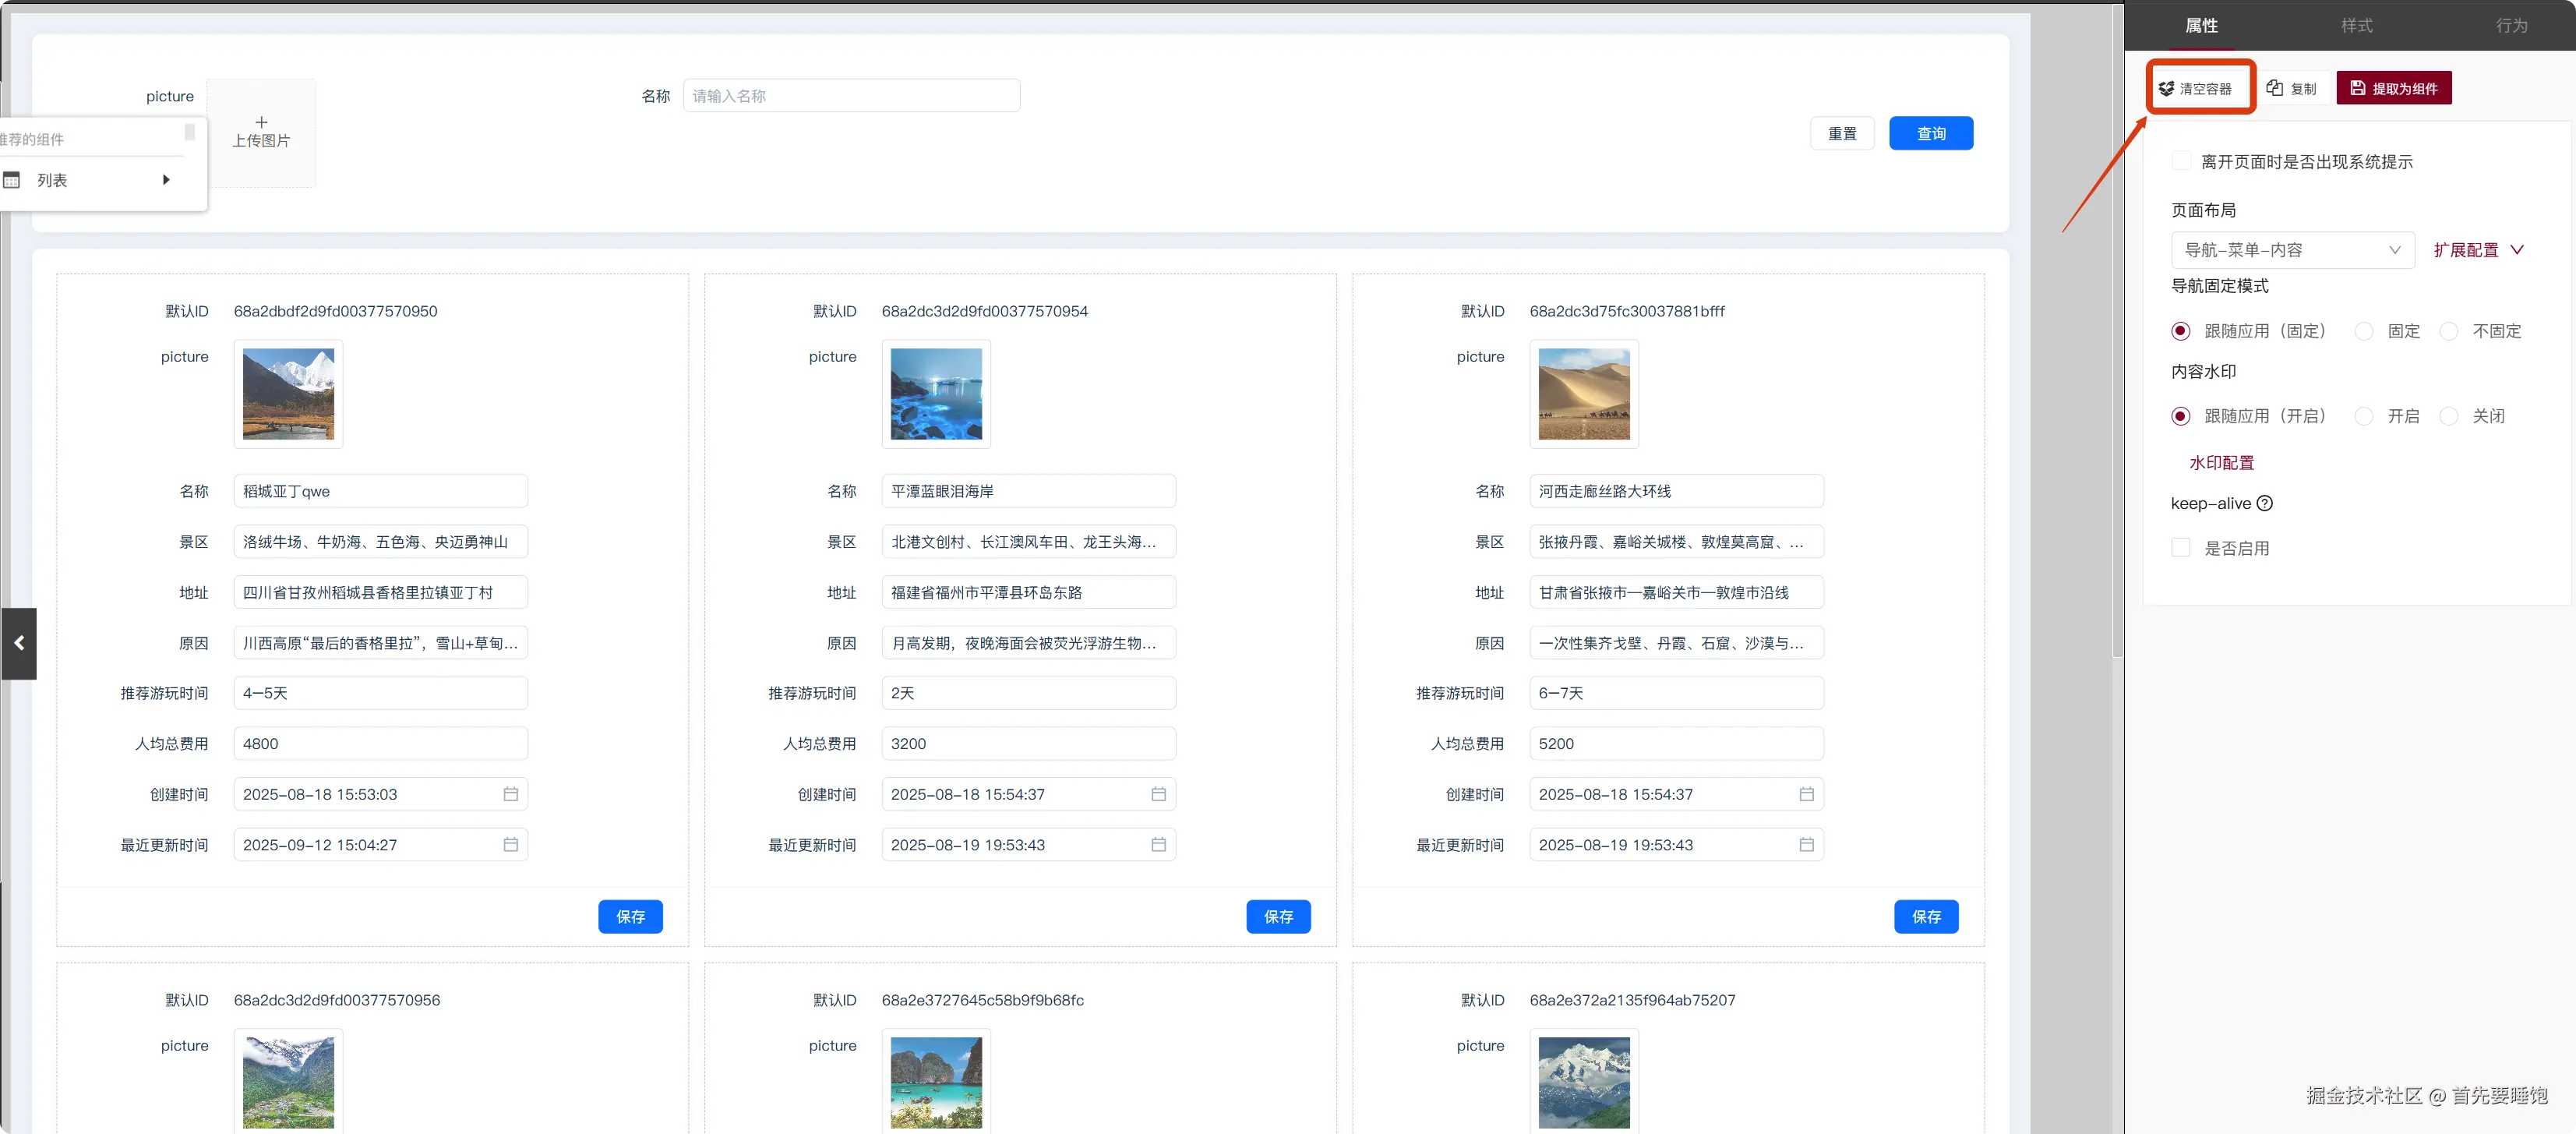Viewport: 2576px width, 1134px height.
Task: Select 跟随应用（开启） watermark radio
Action: [2181, 416]
